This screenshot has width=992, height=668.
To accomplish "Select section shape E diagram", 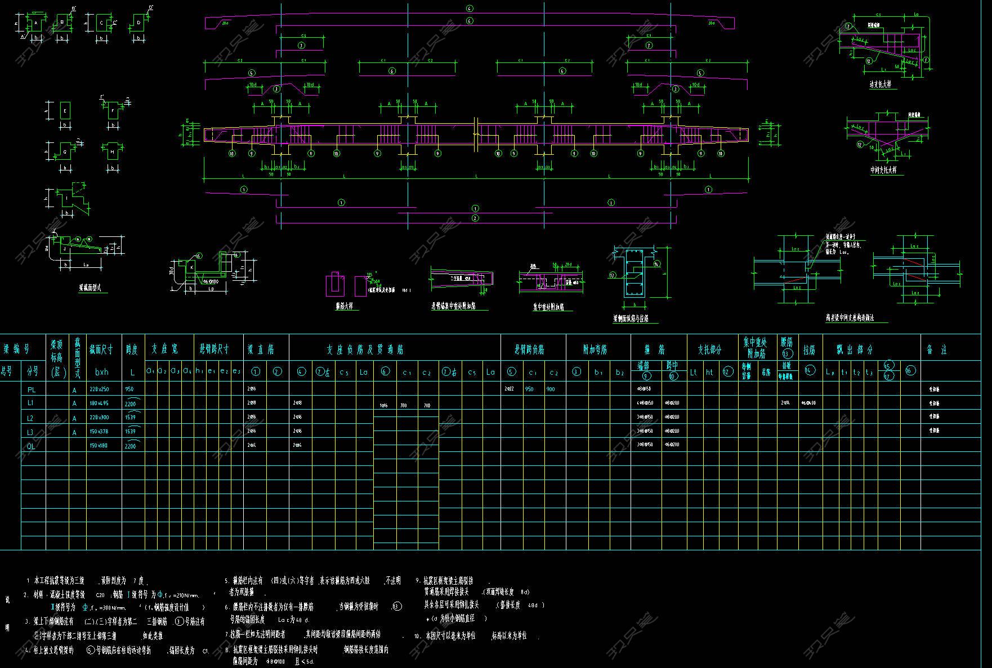I will [64, 111].
